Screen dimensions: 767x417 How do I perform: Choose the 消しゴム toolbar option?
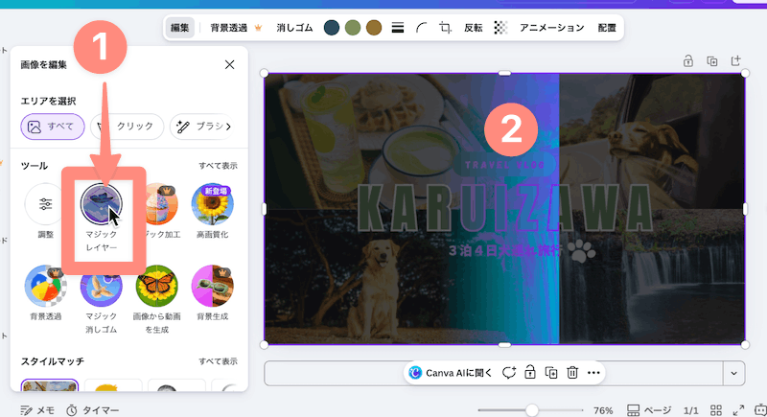294,28
